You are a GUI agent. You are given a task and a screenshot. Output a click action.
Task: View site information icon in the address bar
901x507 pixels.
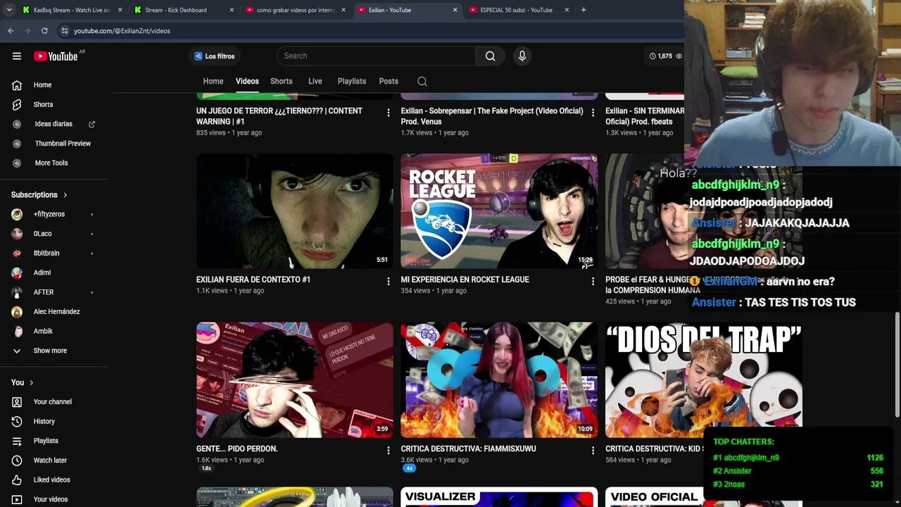click(65, 31)
